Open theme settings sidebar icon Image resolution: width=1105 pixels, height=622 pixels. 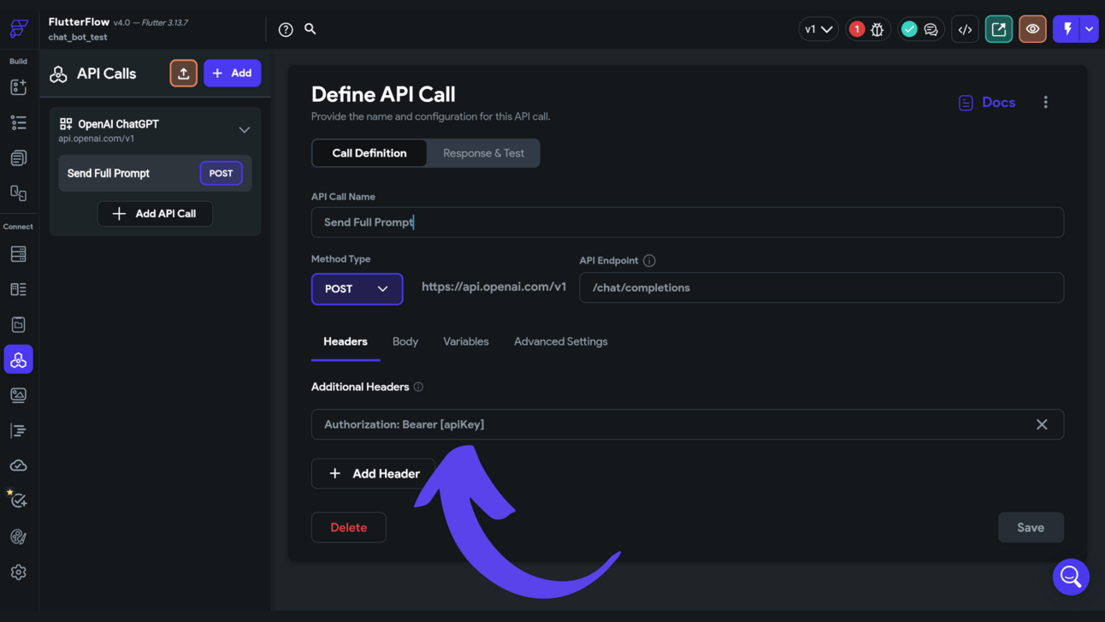tap(18, 536)
